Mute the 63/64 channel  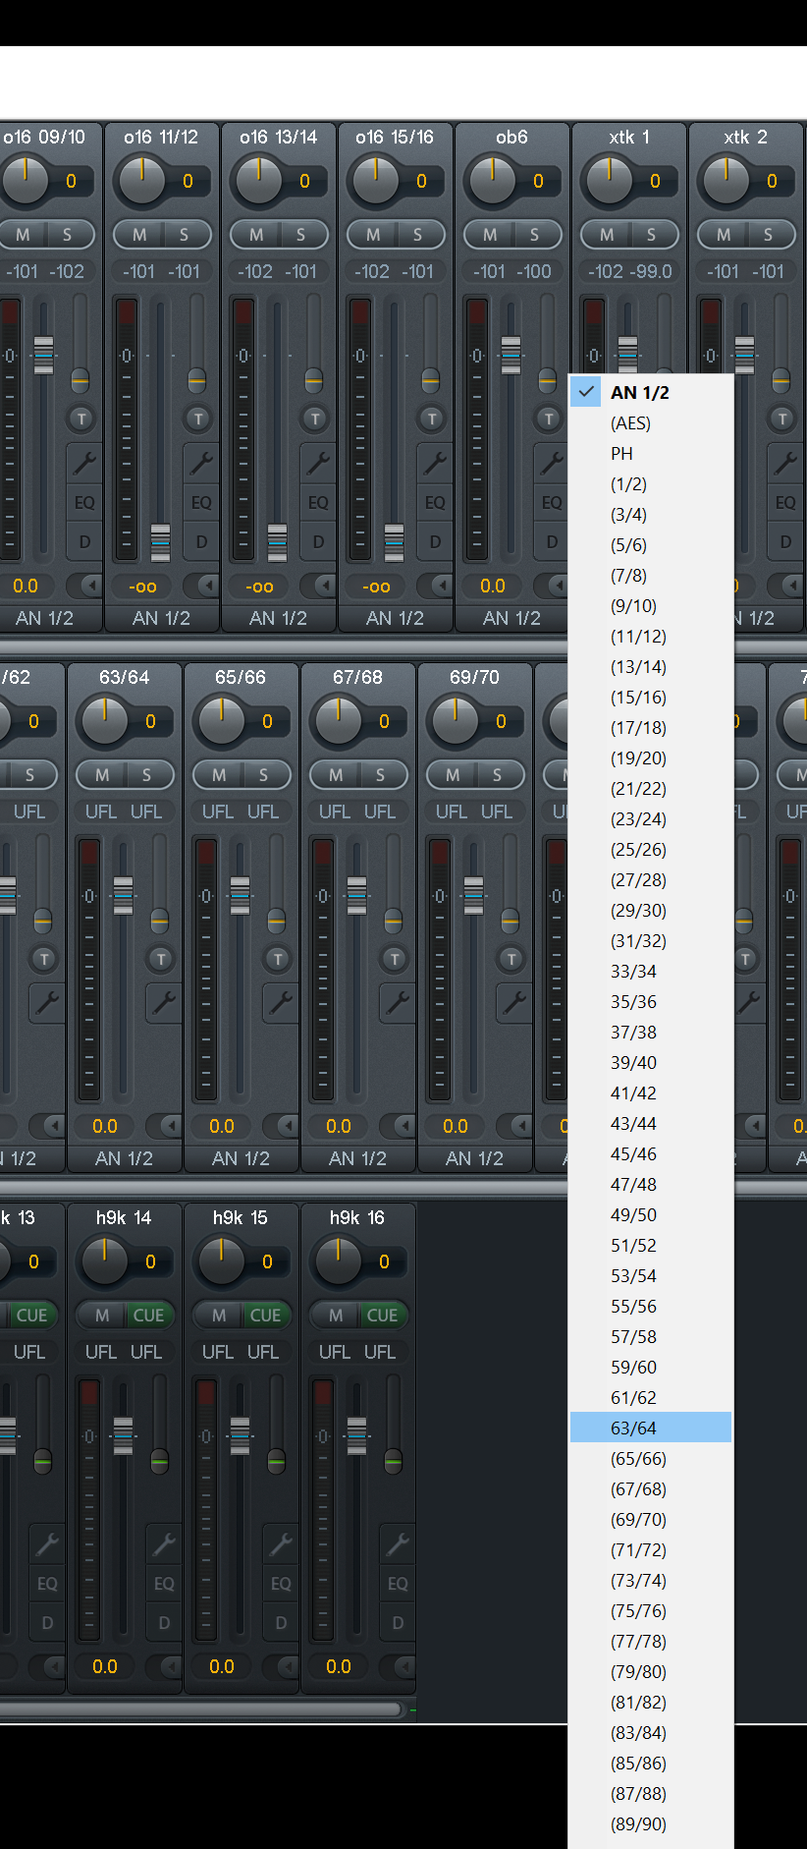(101, 775)
